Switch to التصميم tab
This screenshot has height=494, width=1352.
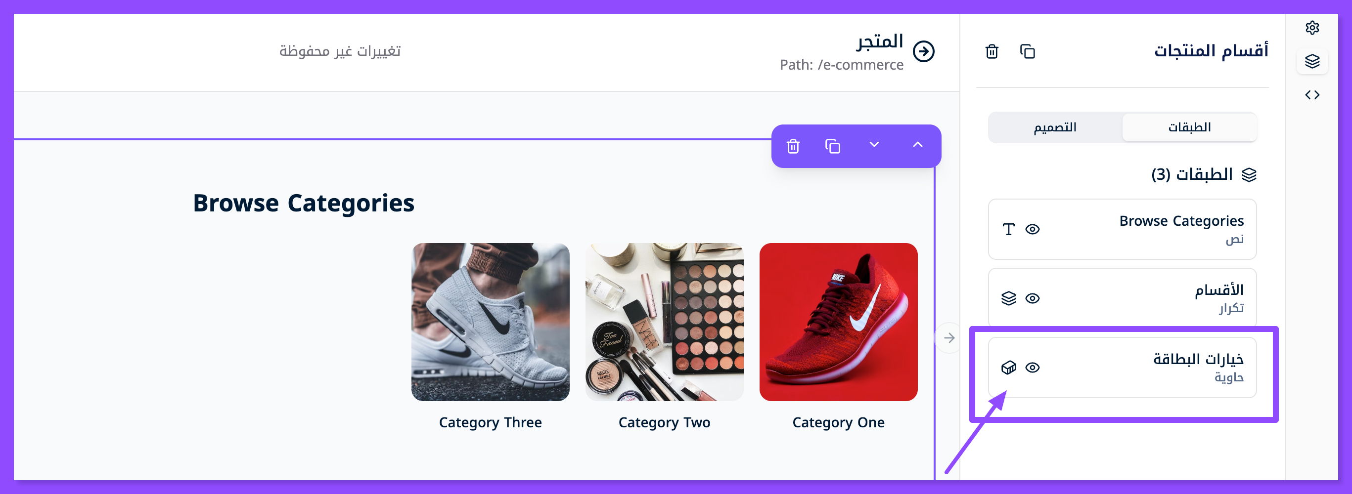pyautogui.click(x=1055, y=127)
